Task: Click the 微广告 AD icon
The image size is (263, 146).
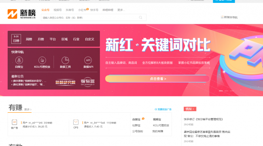Action: [15, 122]
